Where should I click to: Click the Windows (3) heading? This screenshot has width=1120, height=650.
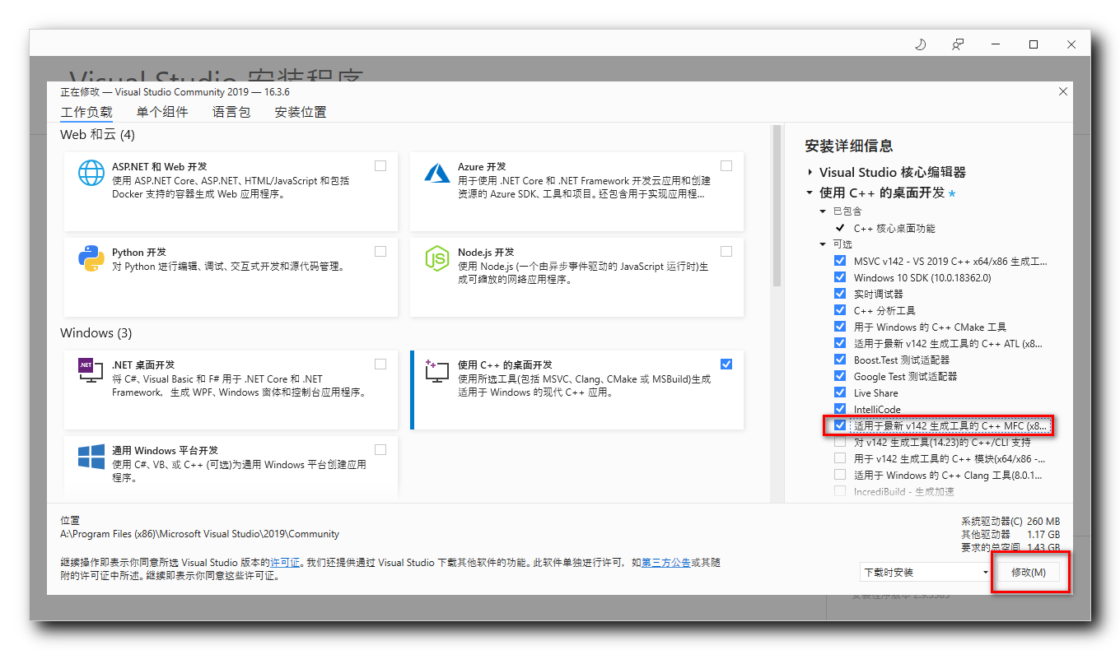click(96, 333)
